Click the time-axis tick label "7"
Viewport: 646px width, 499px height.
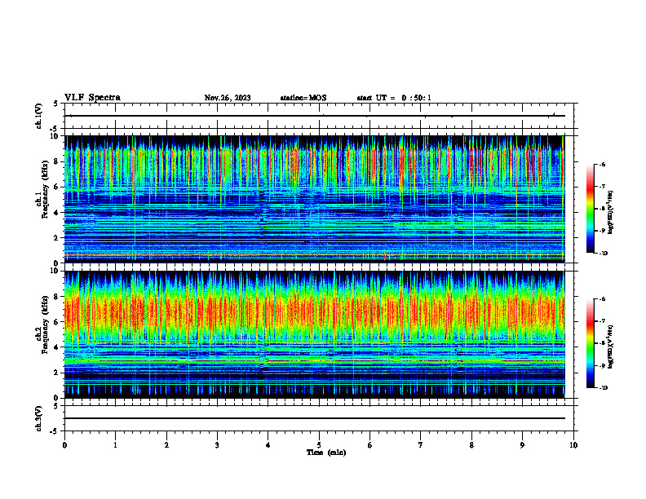coord(421,445)
